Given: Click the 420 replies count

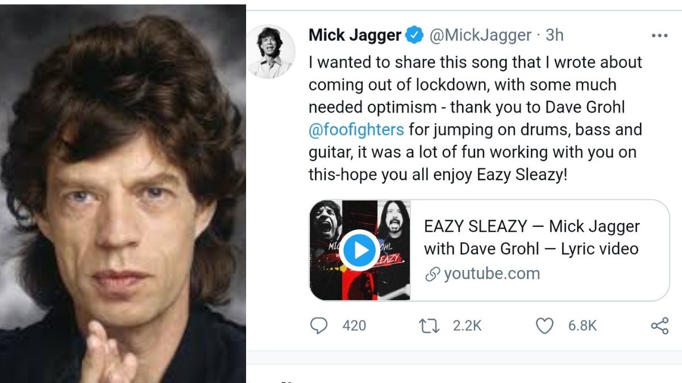Looking at the screenshot, I should coord(354,326).
